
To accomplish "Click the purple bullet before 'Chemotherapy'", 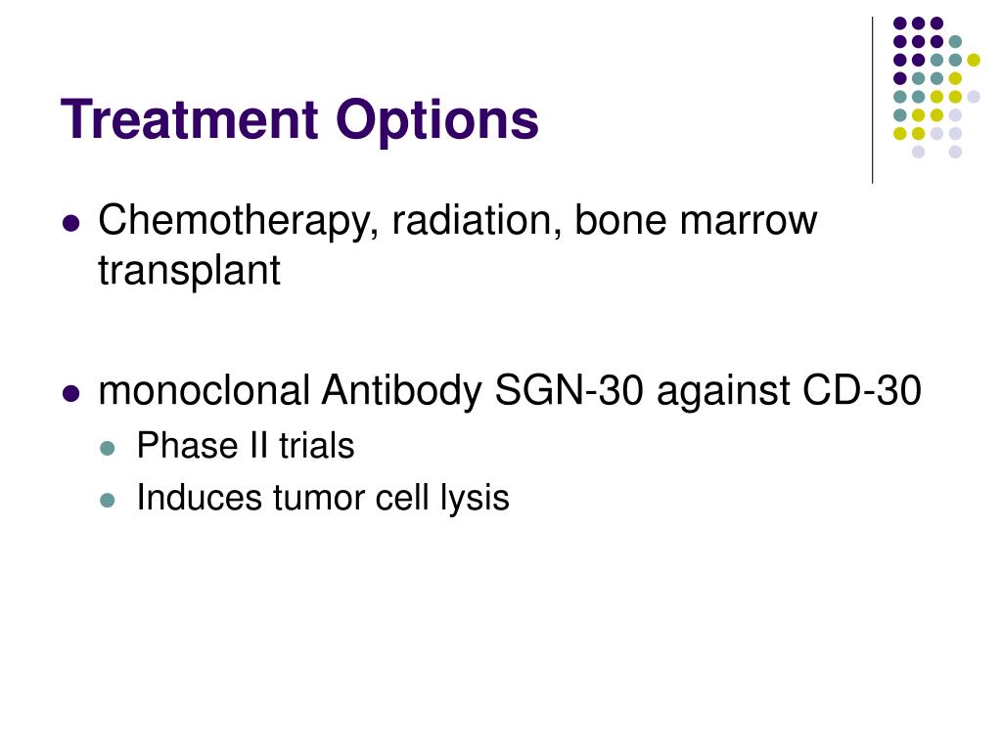I will click(71, 224).
